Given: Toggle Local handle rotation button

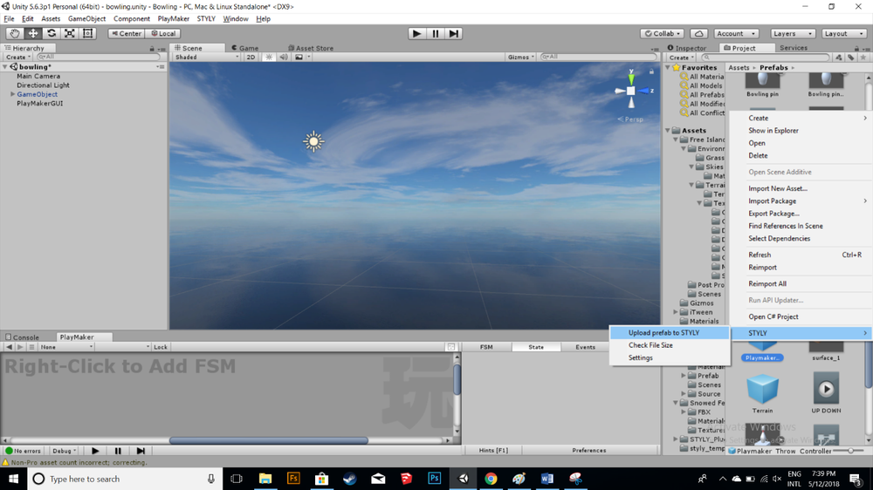Looking at the screenshot, I should 163,33.
